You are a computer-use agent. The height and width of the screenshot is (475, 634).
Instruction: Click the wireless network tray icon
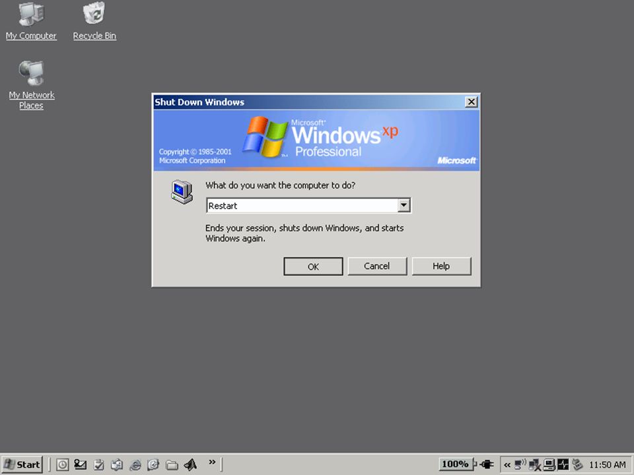click(520, 464)
